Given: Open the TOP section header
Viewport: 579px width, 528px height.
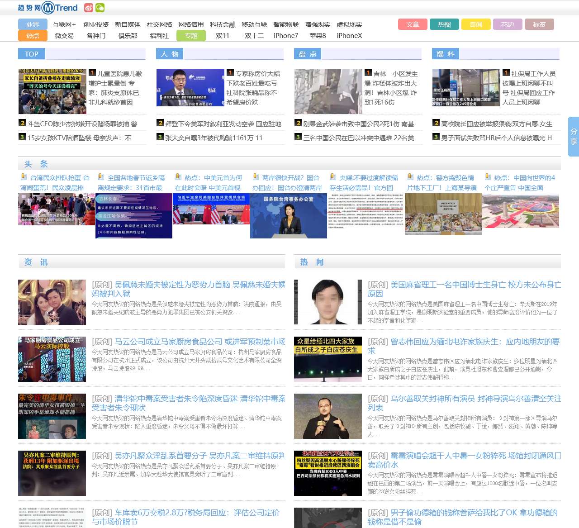Looking at the screenshot, I should (32, 54).
